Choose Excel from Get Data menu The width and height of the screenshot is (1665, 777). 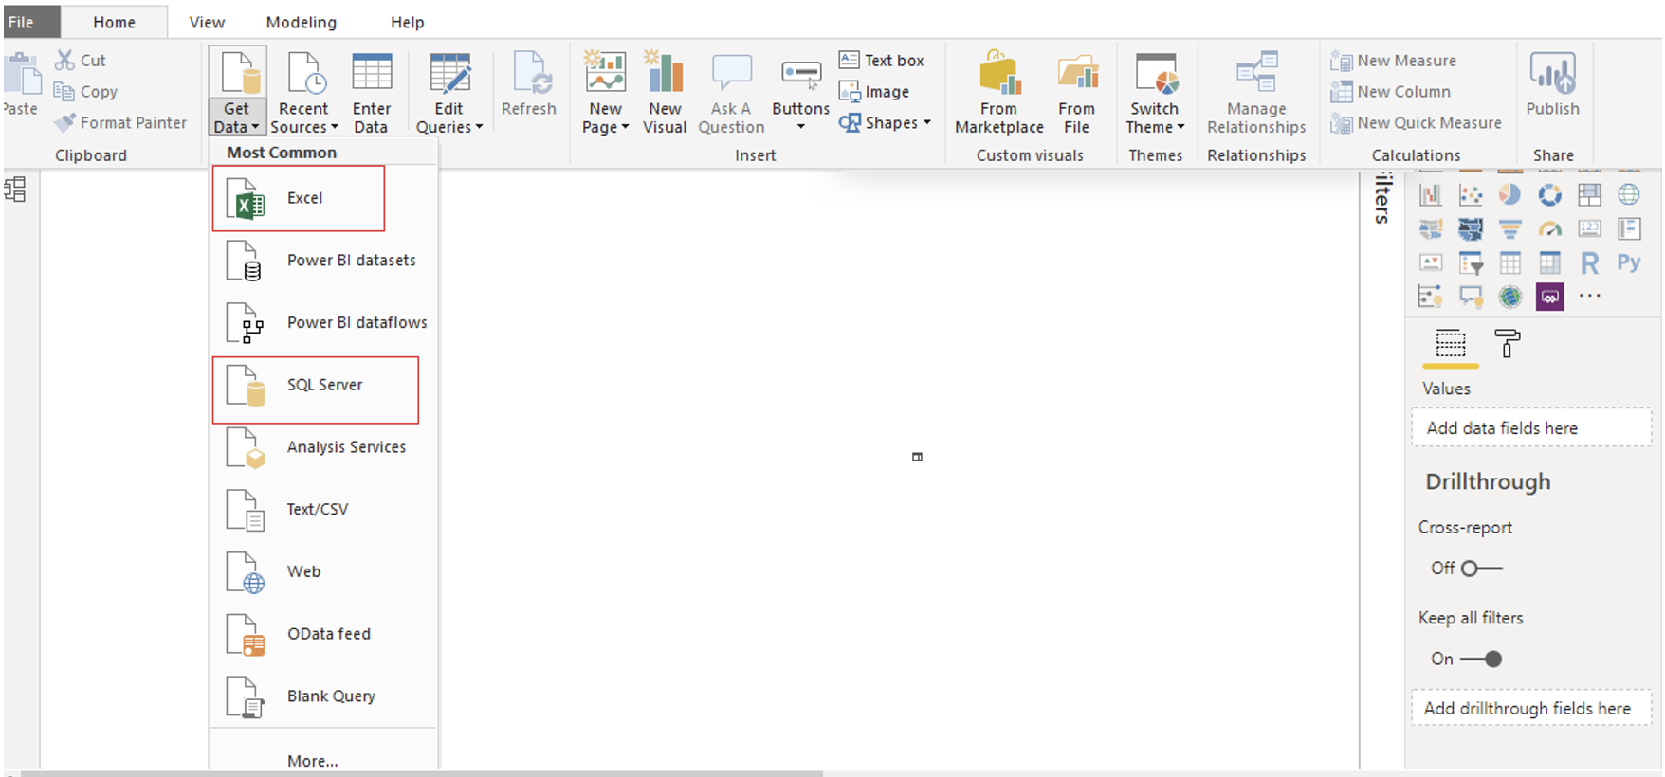tap(299, 198)
